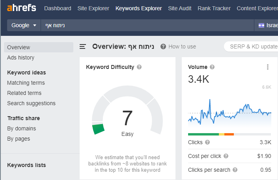
Task: Click the yellow segment of the clicks bar
Action: 222,134
